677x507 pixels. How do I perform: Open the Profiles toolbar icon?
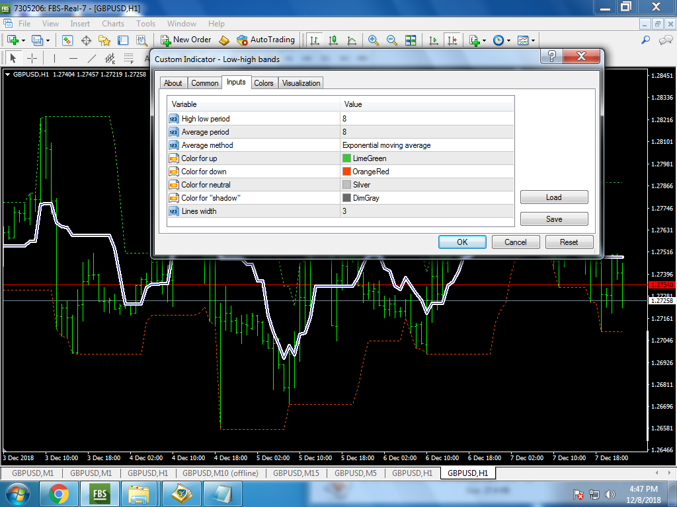[x=37, y=40]
